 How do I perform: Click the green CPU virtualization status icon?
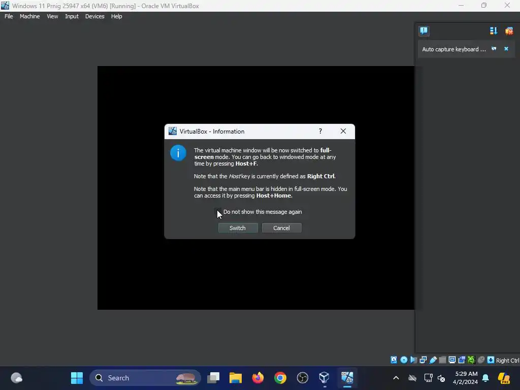coord(471,360)
